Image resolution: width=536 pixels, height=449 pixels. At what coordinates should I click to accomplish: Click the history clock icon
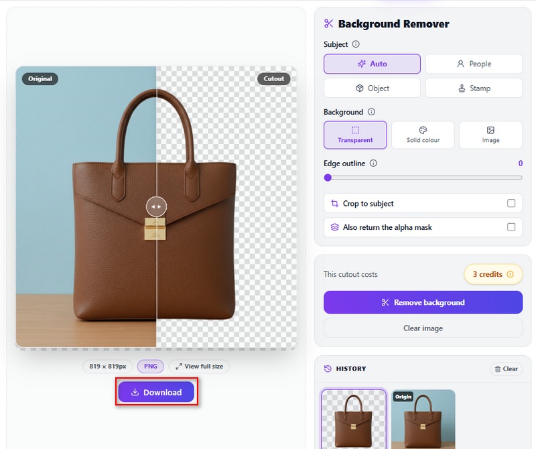point(328,369)
